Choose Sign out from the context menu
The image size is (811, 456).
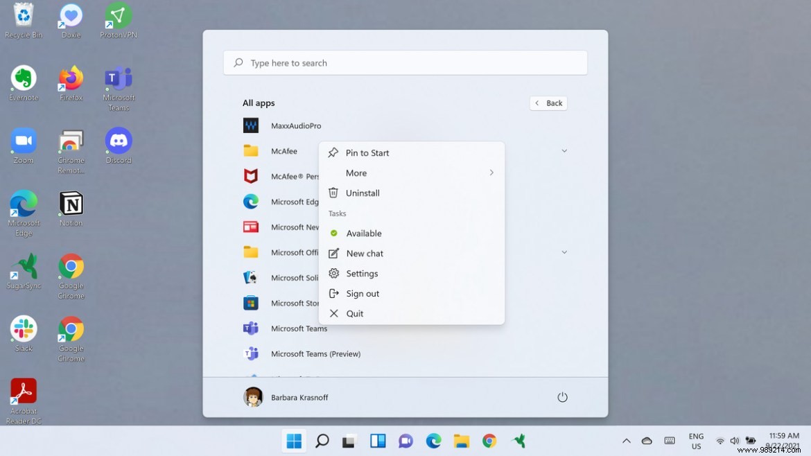pos(363,293)
